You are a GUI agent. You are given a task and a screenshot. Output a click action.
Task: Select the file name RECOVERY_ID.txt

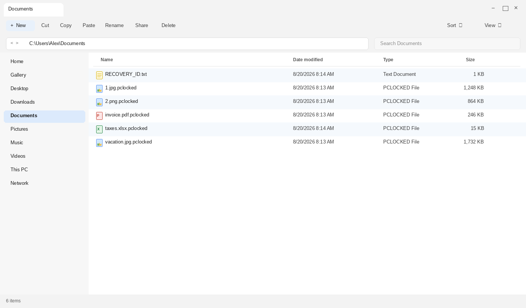click(x=126, y=74)
